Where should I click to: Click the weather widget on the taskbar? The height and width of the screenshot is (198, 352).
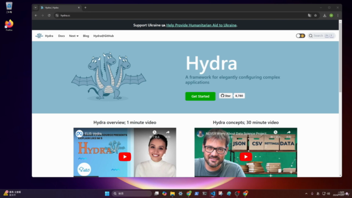click(x=12, y=193)
